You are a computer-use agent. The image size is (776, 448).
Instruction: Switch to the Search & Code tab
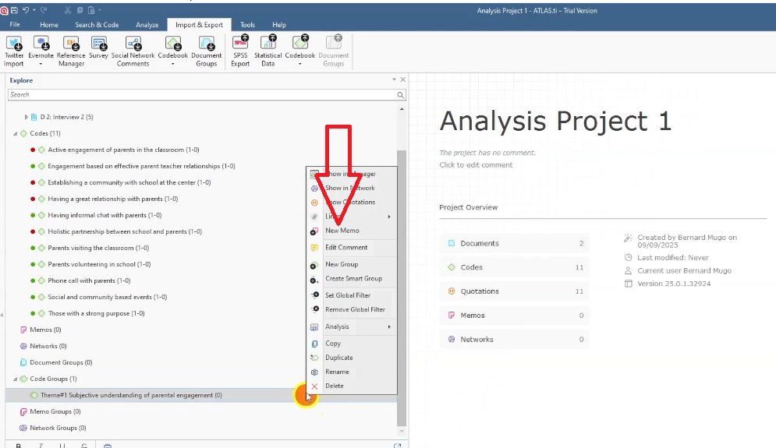point(97,25)
